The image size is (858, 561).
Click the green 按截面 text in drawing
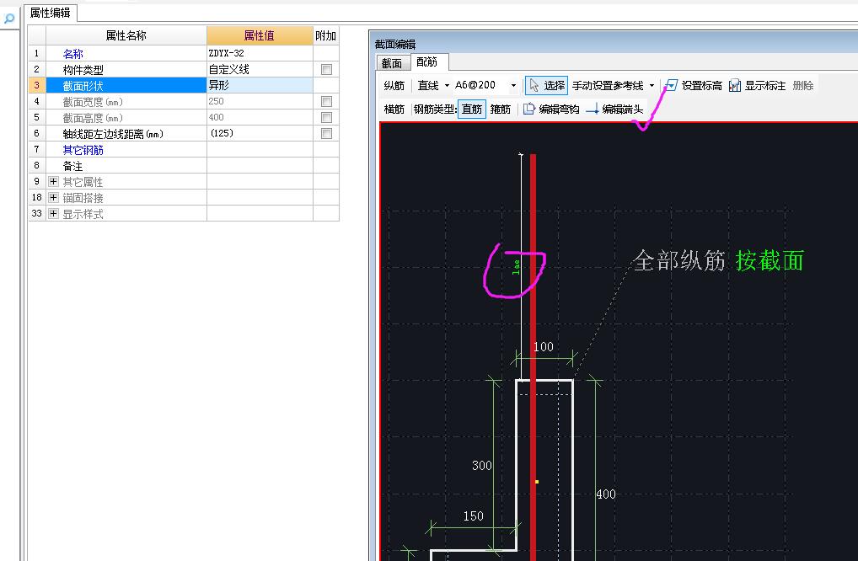pyautogui.click(x=770, y=260)
